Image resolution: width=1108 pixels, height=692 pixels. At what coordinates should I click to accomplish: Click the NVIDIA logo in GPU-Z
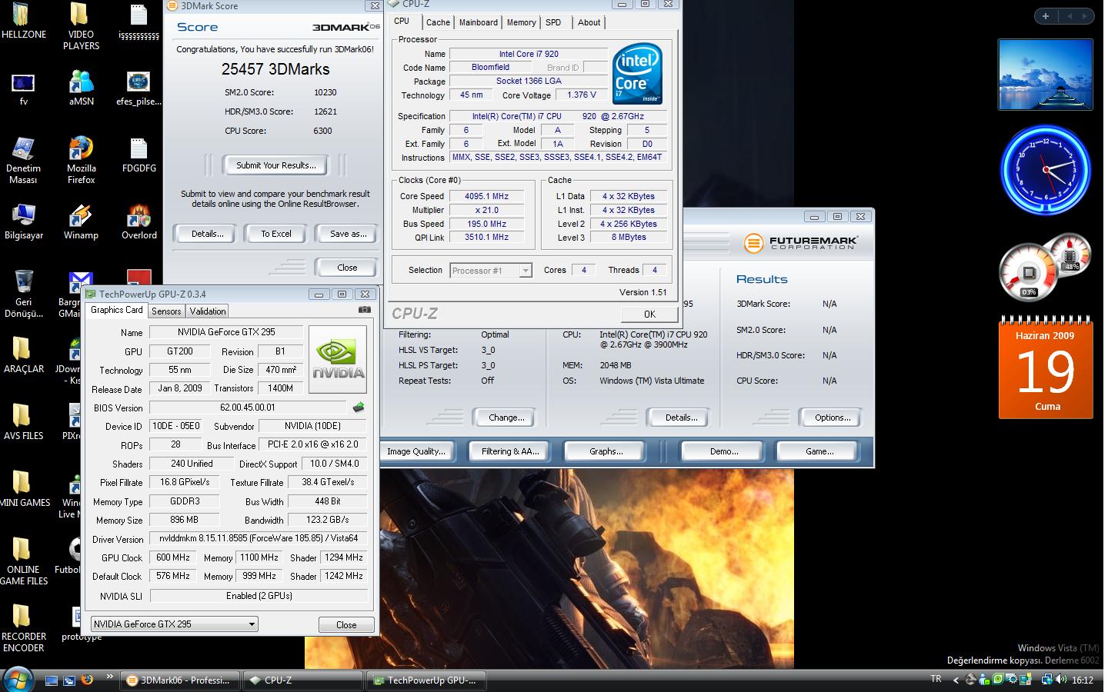[x=338, y=359]
